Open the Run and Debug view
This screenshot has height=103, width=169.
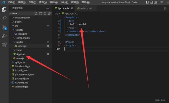pos(4,36)
